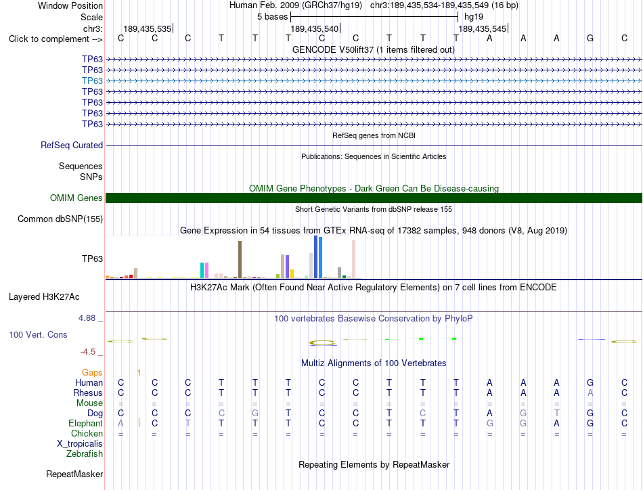The image size is (643, 490).
Task: Click the large olive conservation glyph in the PhyloP track
Action: (x=323, y=342)
